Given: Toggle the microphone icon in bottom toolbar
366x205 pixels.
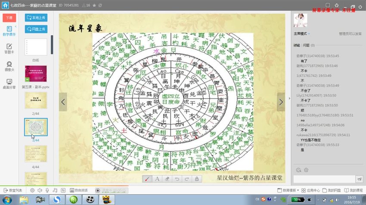Looking at the screenshot, I should coord(47,190).
